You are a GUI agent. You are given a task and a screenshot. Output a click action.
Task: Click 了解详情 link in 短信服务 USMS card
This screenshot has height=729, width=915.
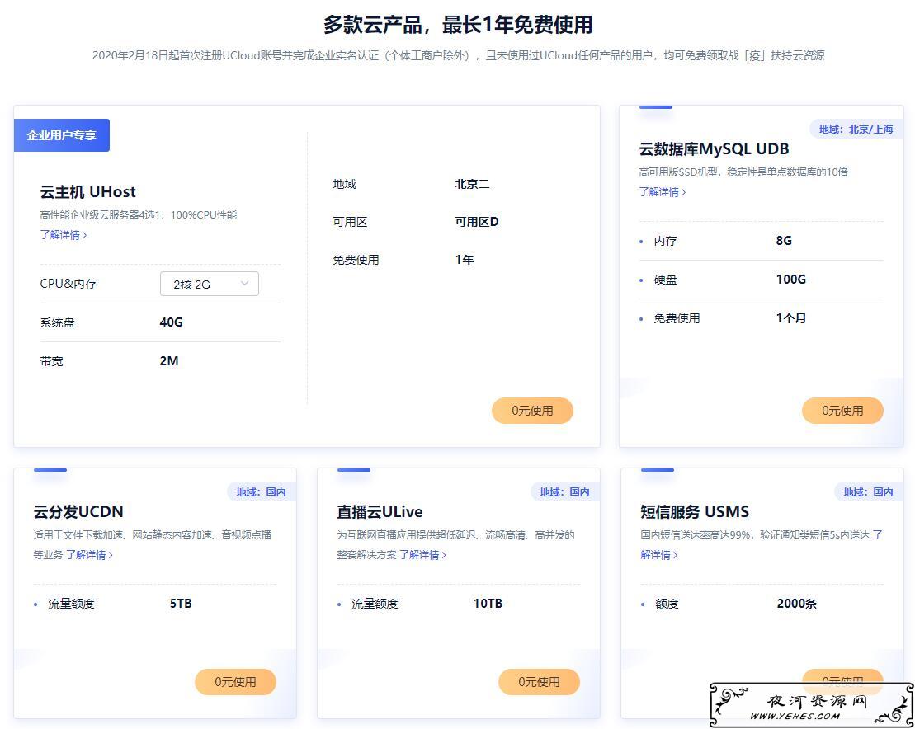tap(762, 545)
